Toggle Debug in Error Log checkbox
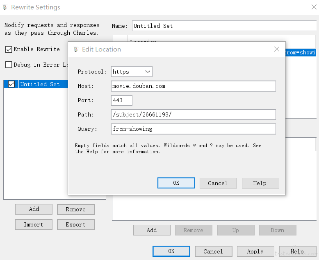The image size is (319, 260). tap(9, 65)
